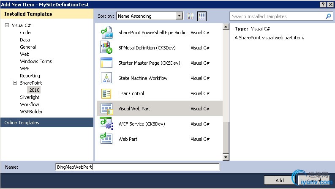The height and width of the screenshot is (189, 335).
Task: Click the WCF Service (CKSDev) template icon
Action: pyautogui.click(x=106, y=123)
